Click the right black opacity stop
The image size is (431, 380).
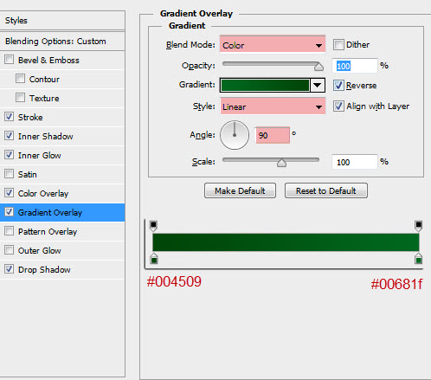pyautogui.click(x=418, y=226)
